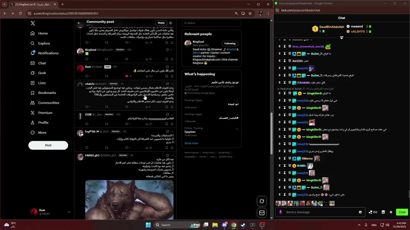Ban iTAHANii using the shield icon
Viewport: 410px width, 230px height.
pos(290,83)
